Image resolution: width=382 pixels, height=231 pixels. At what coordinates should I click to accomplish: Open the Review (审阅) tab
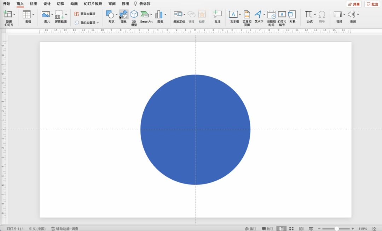point(112,4)
